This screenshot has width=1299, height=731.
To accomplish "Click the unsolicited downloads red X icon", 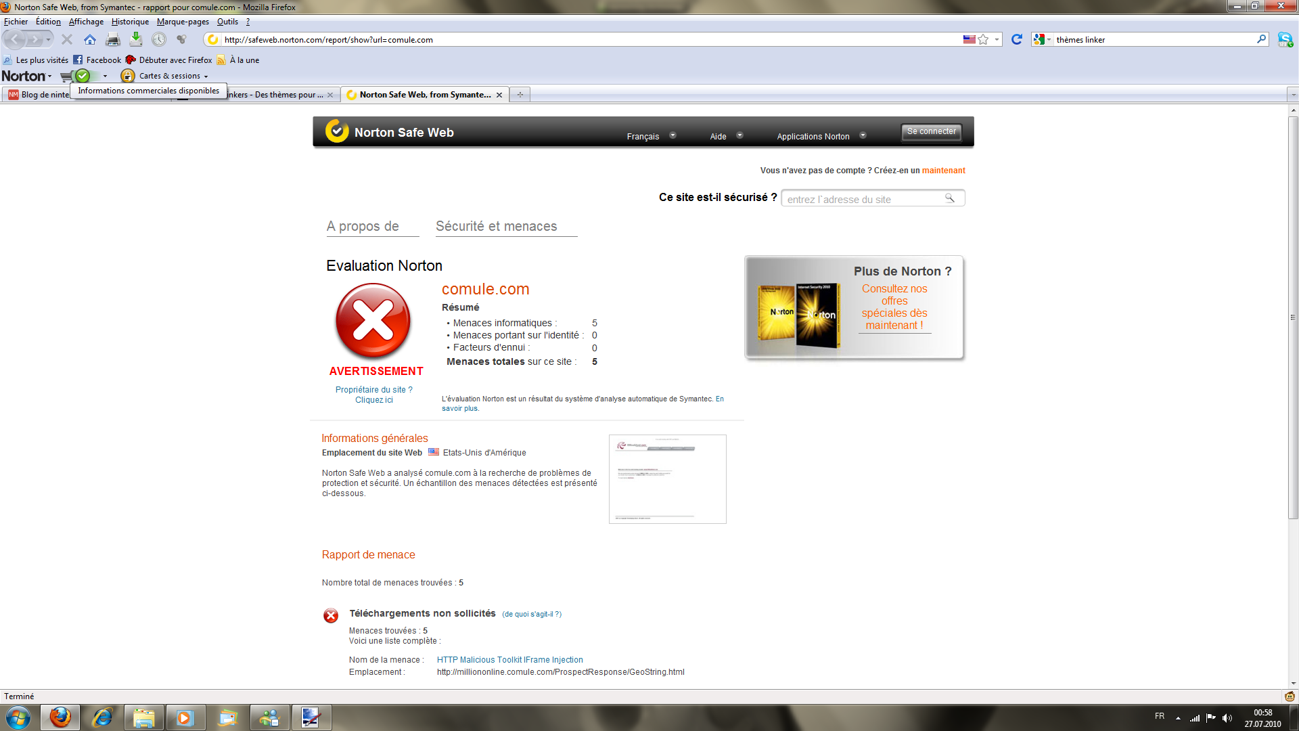I will [331, 615].
